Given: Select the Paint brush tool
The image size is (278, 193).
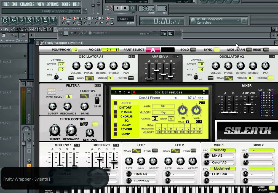Looking at the screenshot, I should [18, 29].
